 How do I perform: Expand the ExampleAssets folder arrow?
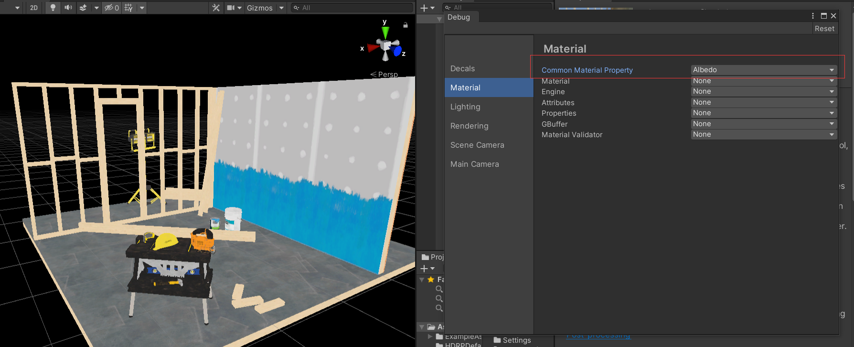click(430, 336)
